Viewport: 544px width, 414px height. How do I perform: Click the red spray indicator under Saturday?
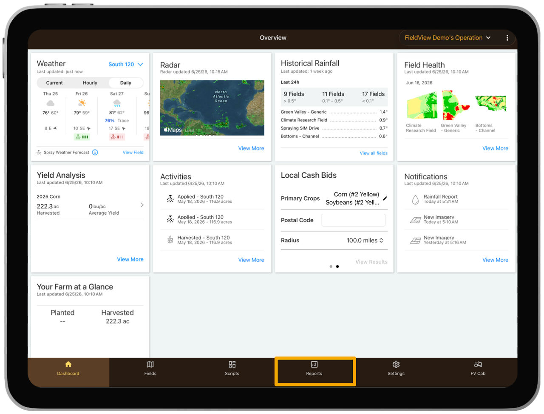pyautogui.click(x=117, y=137)
